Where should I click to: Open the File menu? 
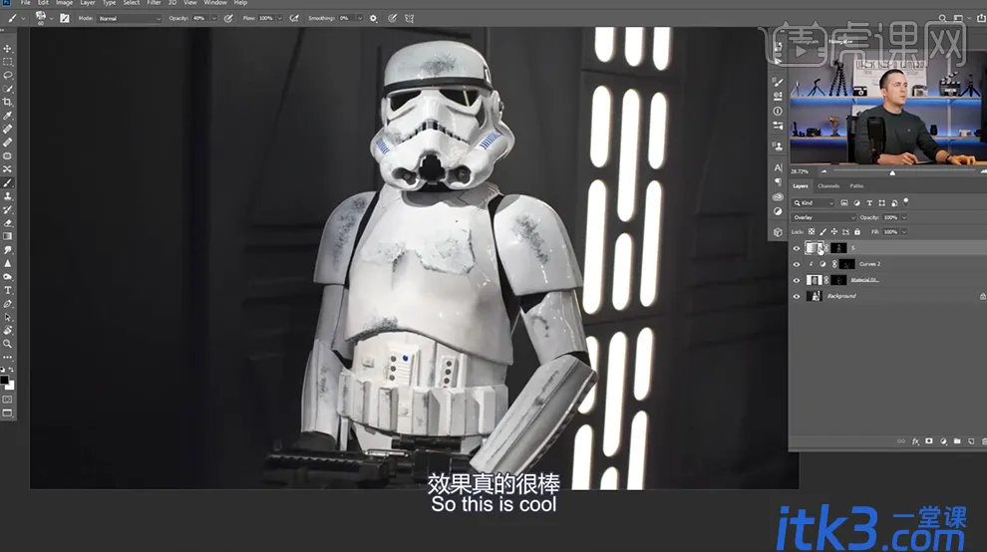coord(25,3)
